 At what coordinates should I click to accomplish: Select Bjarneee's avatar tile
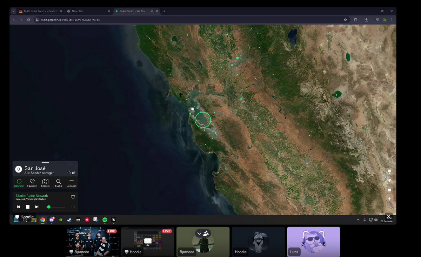pos(203,242)
